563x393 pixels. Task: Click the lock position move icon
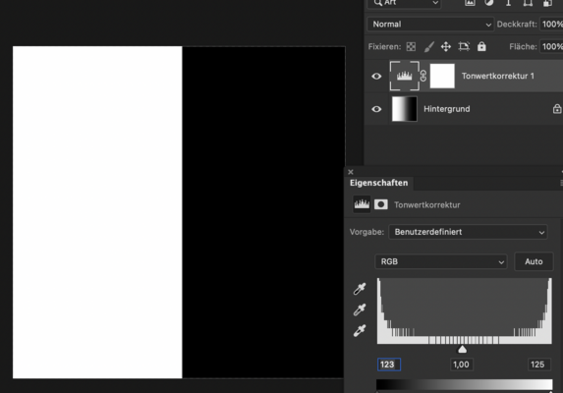coord(446,46)
